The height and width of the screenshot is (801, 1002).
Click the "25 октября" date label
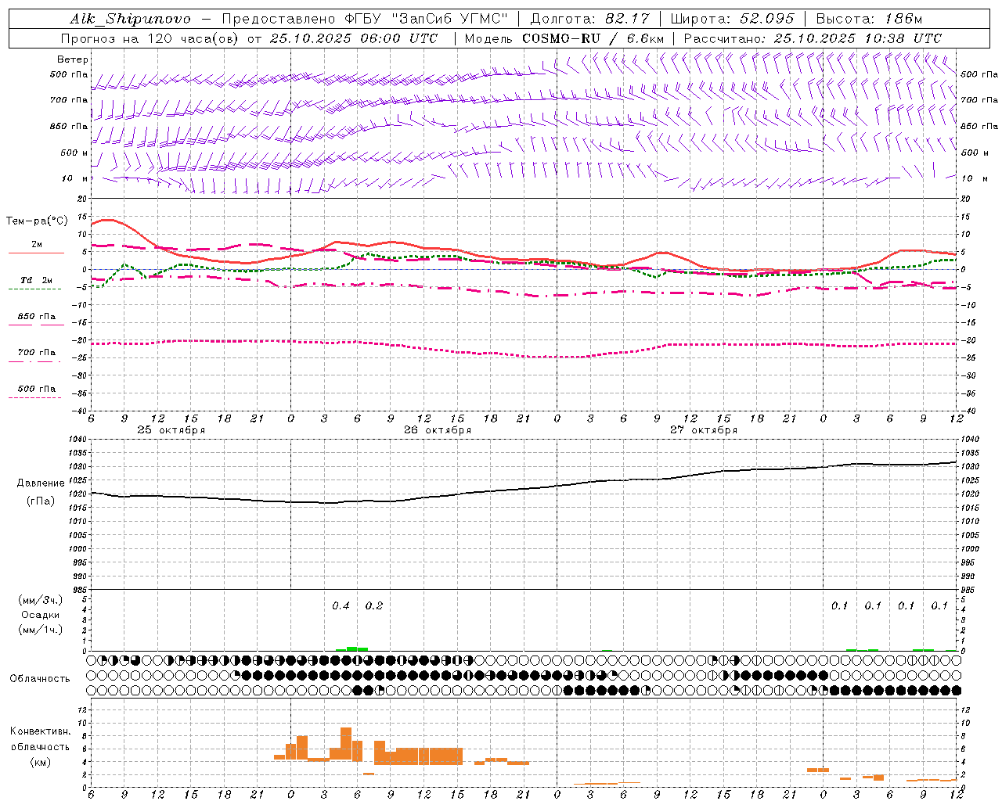point(171,430)
